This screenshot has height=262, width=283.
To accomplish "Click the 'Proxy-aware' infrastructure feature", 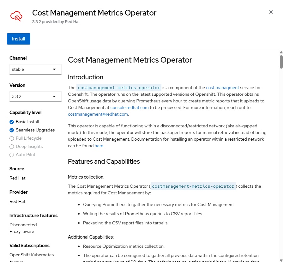I will [22, 231].
